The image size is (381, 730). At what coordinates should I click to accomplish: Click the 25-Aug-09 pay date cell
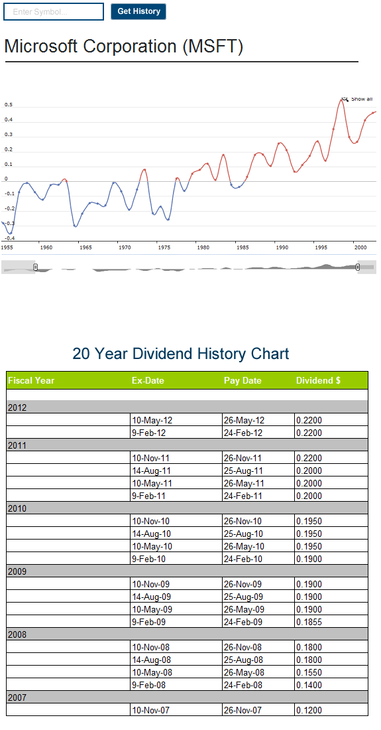click(258, 596)
